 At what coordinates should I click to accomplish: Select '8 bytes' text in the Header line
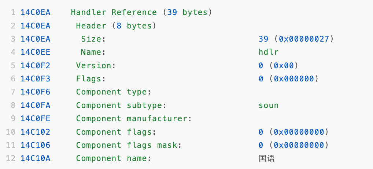click(134, 26)
